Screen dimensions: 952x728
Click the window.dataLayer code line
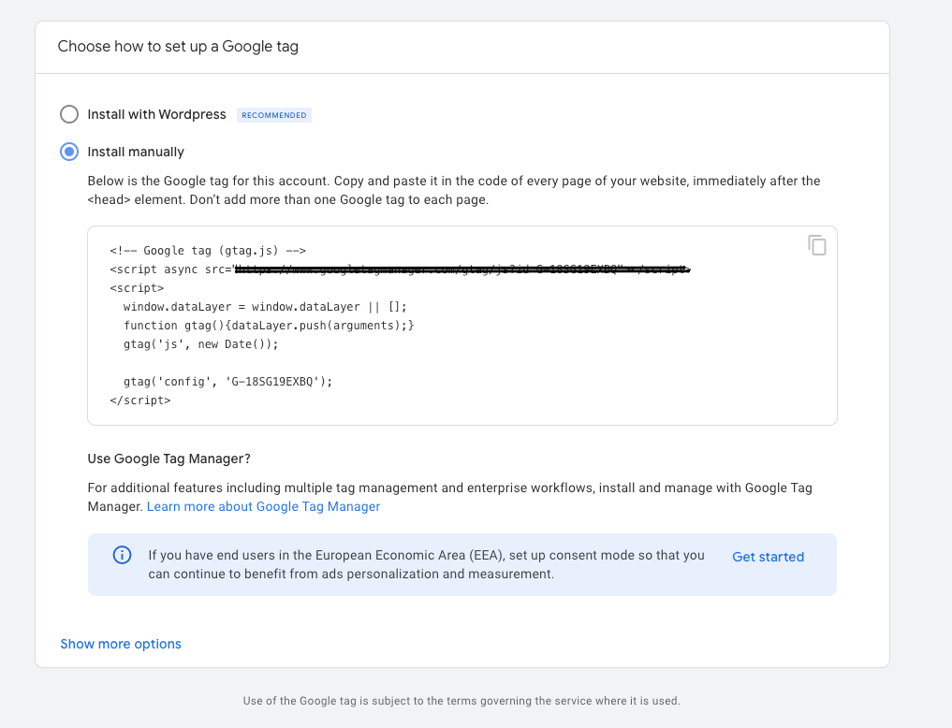pyautogui.click(x=265, y=307)
